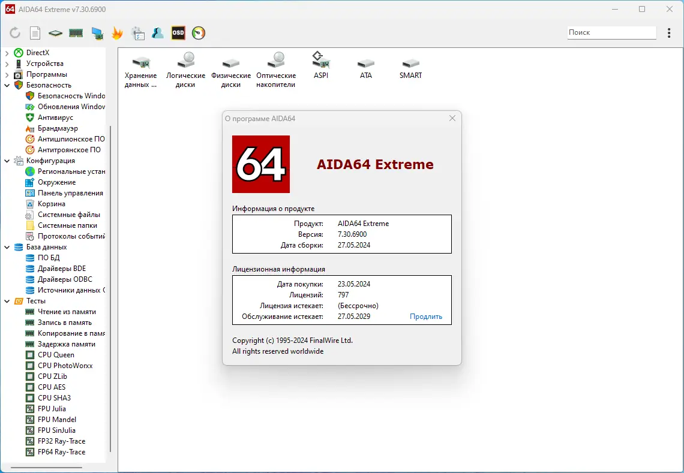Open the OSD panel toolbar icon

tap(178, 33)
